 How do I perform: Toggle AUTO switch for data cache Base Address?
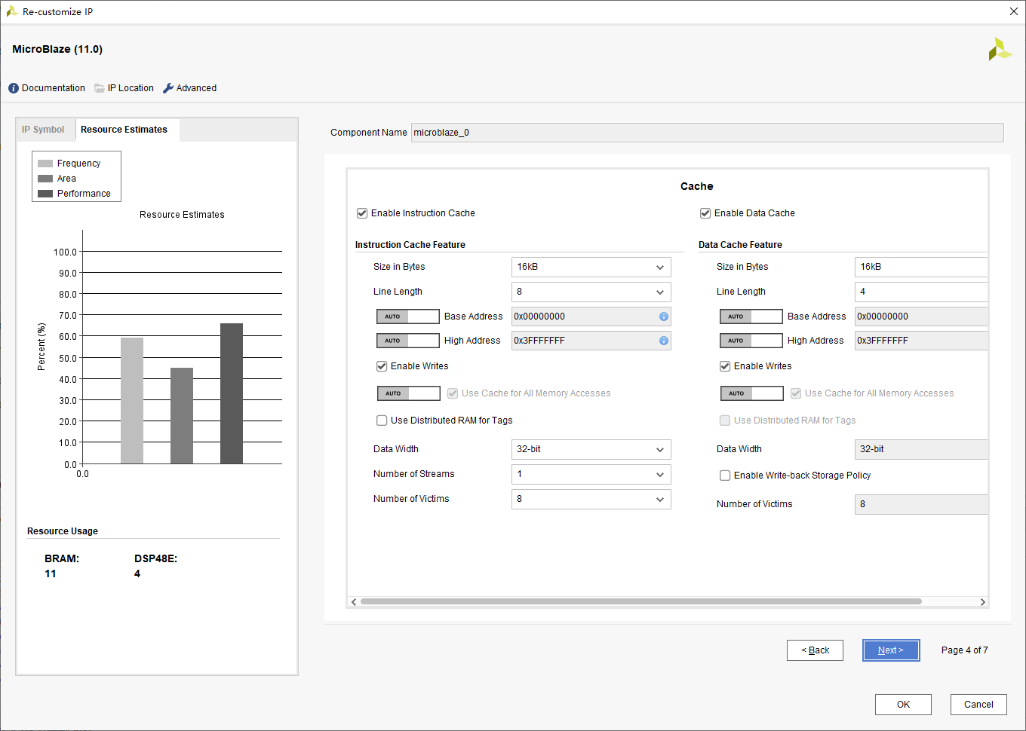coord(751,317)
